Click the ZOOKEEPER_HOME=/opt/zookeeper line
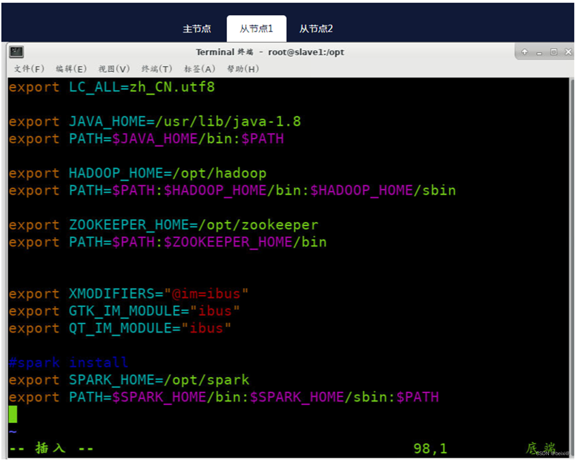Image resolution: width=577 pixels, height=460 pixels. tap(163, 225)
